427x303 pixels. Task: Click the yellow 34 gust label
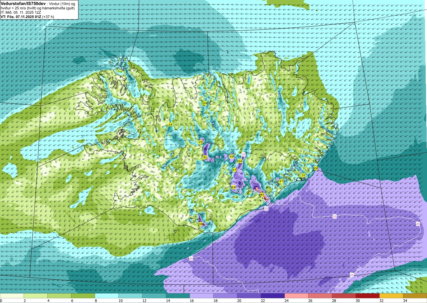tap(201, 224)
